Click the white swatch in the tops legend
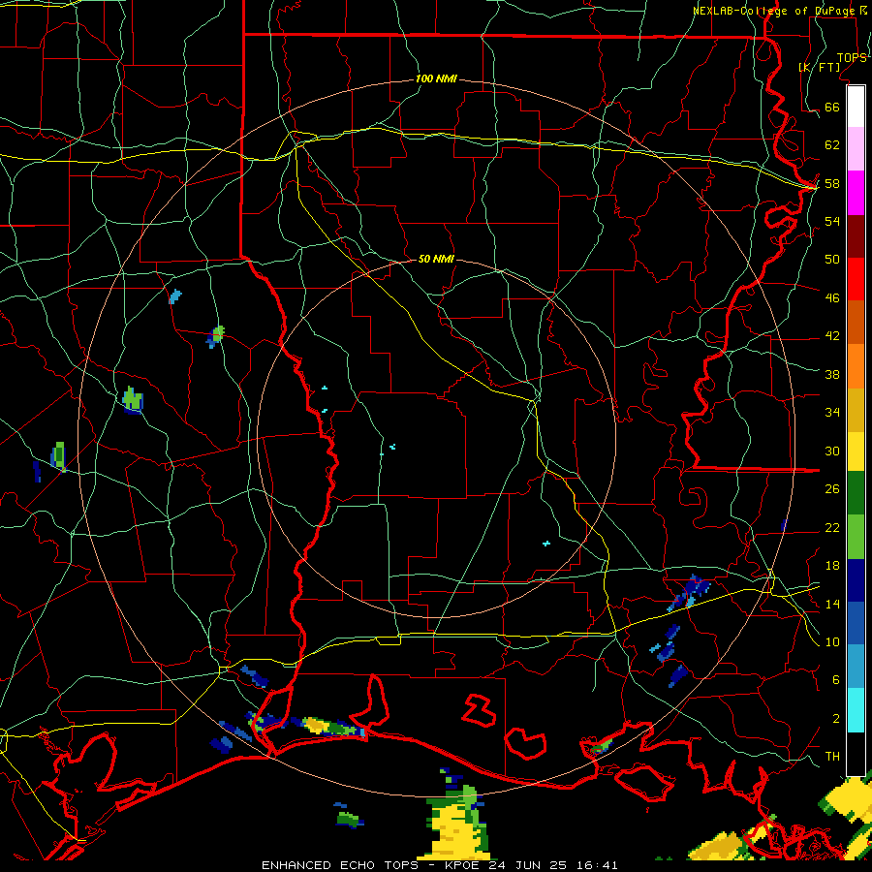This screenshot has height=872, width=872. coord(856,107)
